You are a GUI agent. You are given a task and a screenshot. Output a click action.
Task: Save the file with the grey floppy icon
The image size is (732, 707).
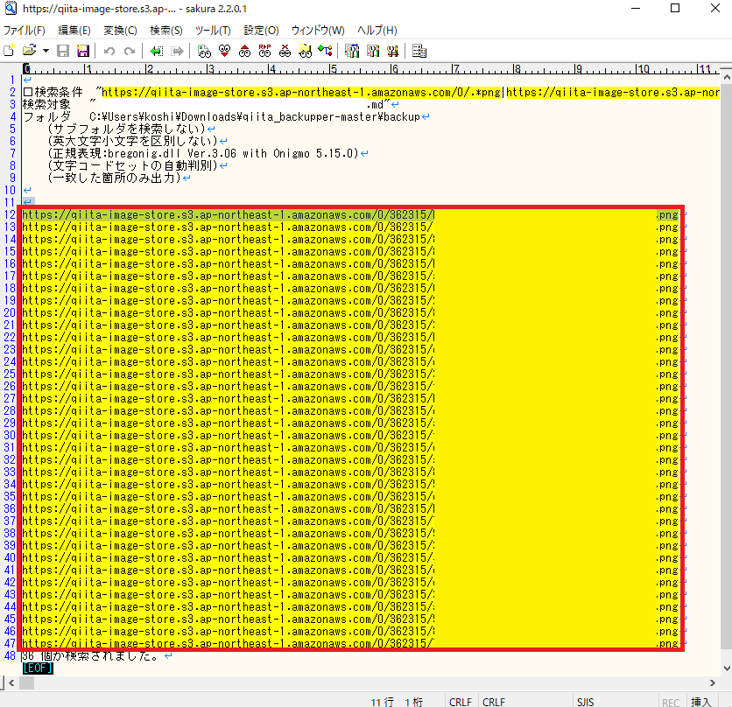click(63, 51)
